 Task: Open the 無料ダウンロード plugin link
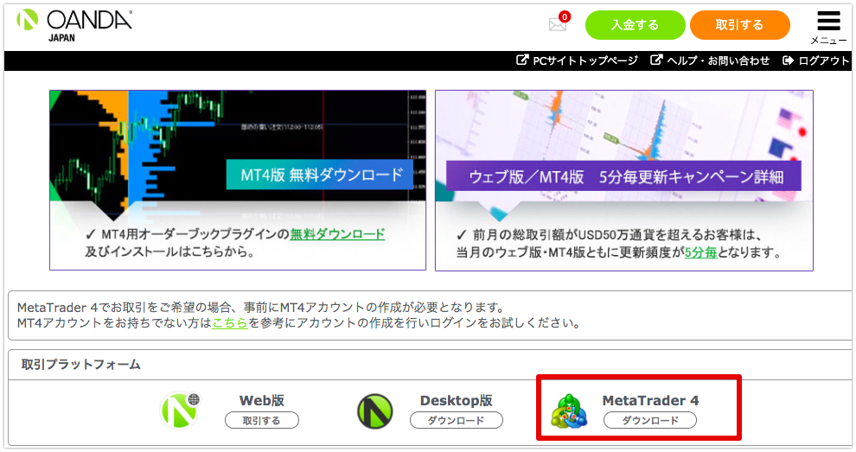[x=337, y=234]
